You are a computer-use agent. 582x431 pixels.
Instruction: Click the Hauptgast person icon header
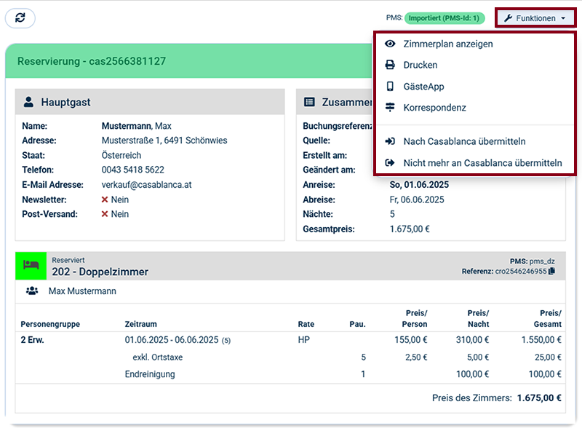click(x=28, y=103)
